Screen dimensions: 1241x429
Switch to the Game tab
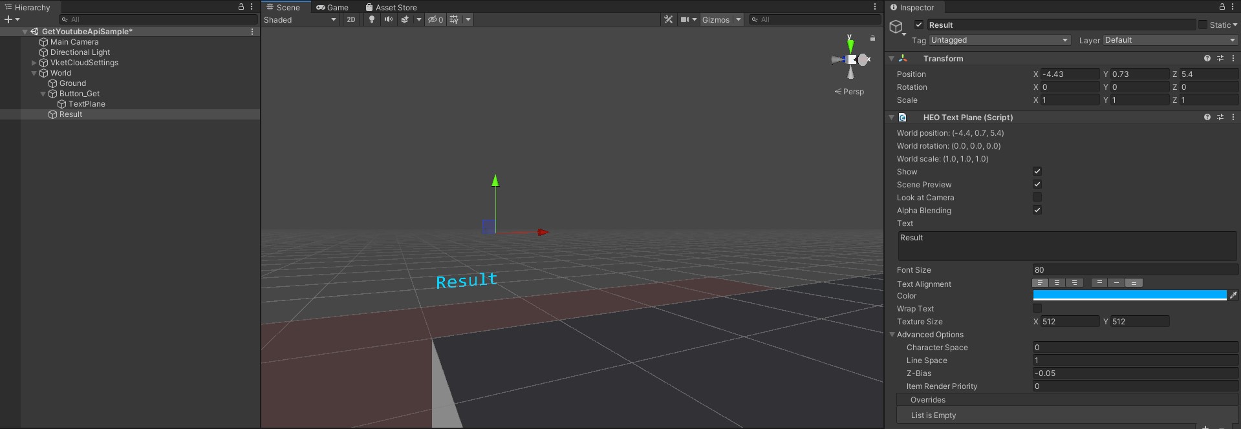(332, 7)
